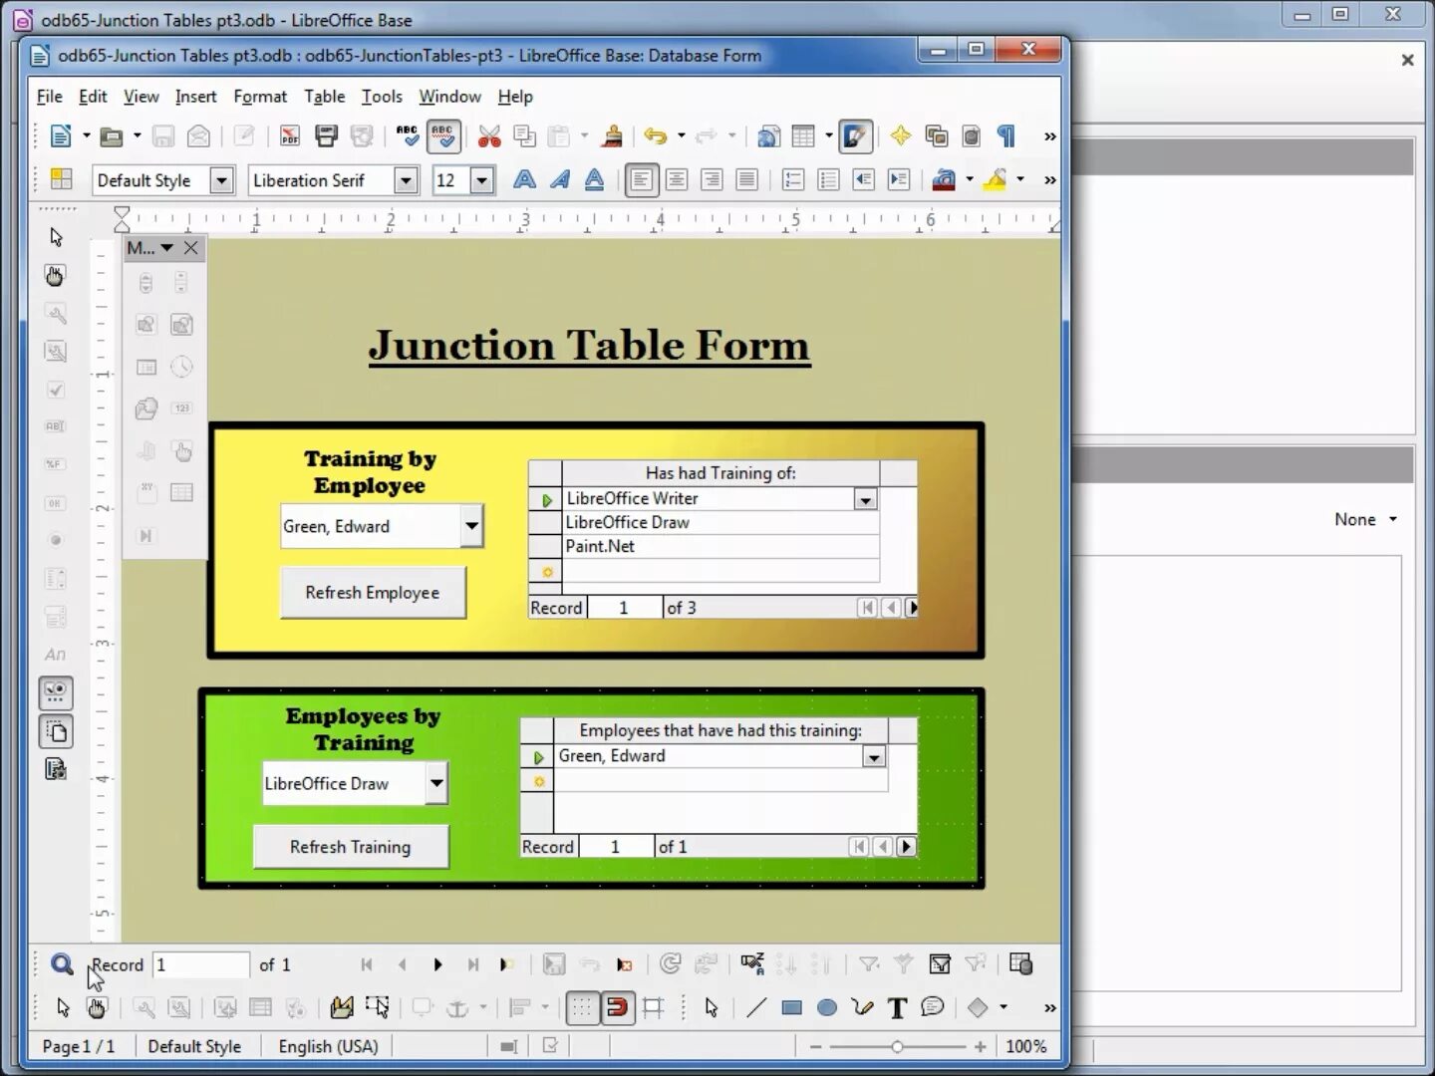Image resolution: width=1435 pixels, height=1076 pixels.
Task: Select the Line drawing tool
Action: 756,1008
